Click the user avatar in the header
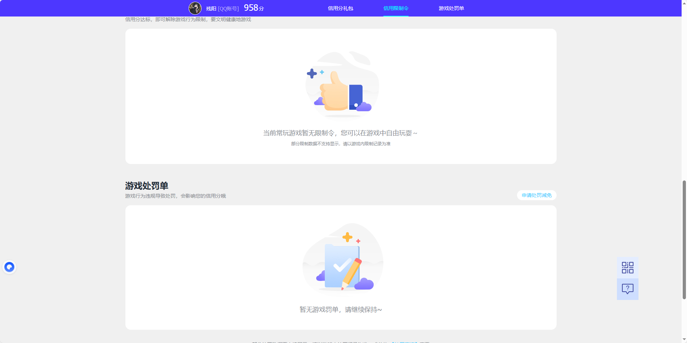This screenshot has height=343, width=687. [195, 8]
